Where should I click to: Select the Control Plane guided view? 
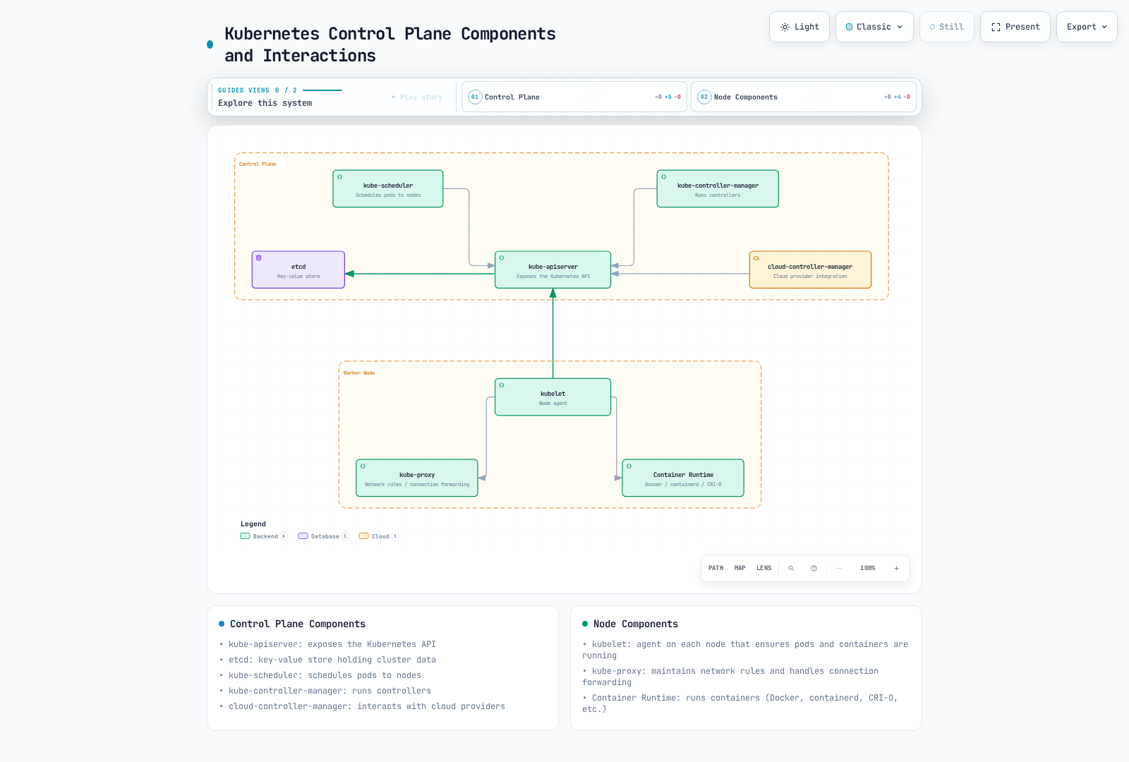click(x=574, y=97)
